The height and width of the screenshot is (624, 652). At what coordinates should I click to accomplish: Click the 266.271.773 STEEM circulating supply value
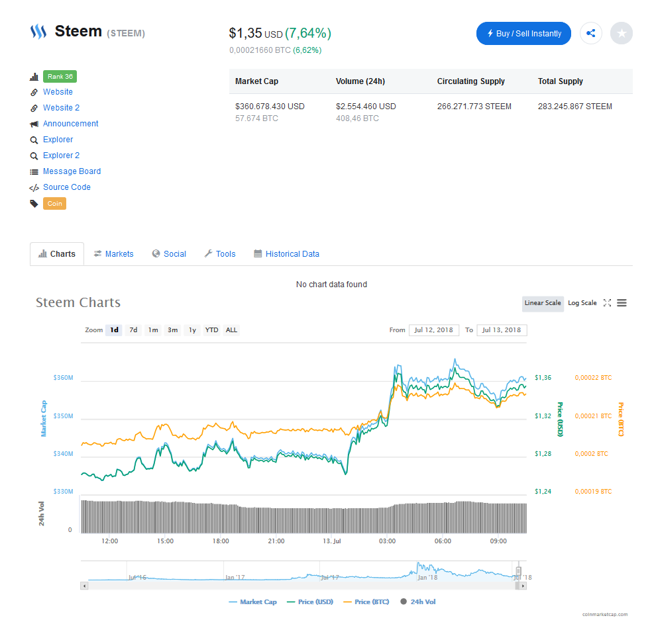point(474,107)
